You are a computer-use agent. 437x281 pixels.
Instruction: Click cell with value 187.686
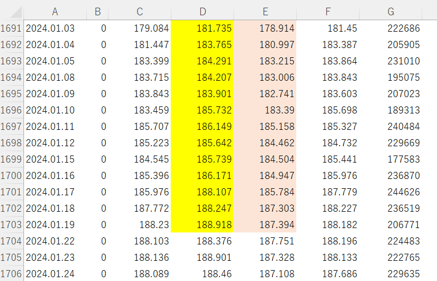pos(328,274)
